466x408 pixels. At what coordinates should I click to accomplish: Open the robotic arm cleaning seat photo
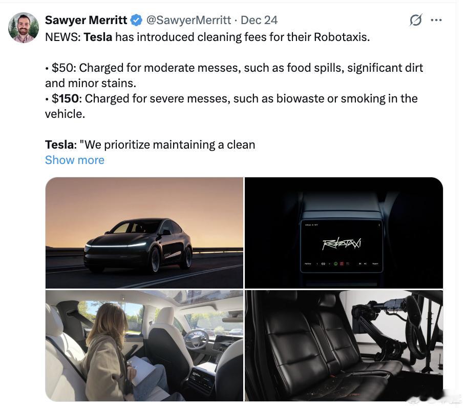[344, 345]
